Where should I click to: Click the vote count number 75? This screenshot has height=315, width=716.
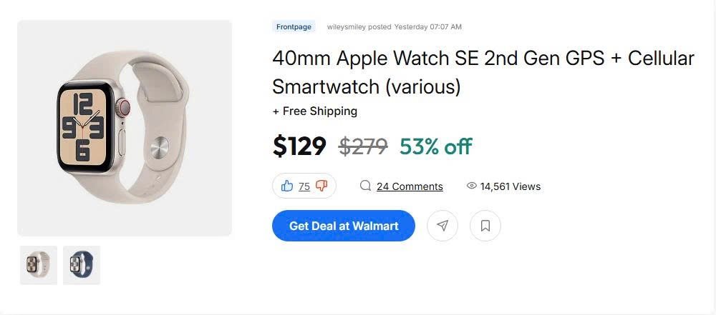(x=304, y=186)
